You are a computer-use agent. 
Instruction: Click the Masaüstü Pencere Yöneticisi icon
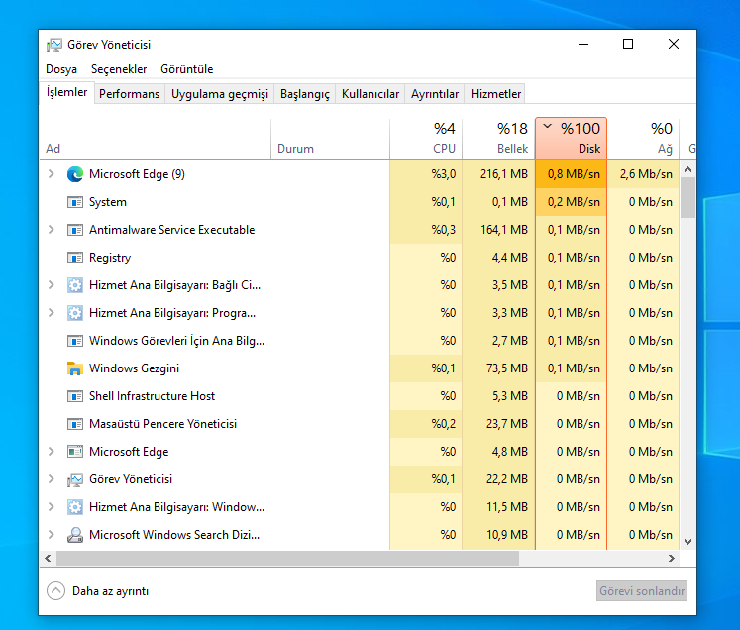click(75, 424)
